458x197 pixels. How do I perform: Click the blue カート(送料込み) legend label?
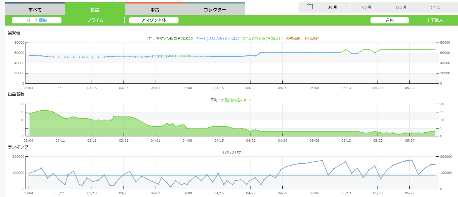(218, 38)
